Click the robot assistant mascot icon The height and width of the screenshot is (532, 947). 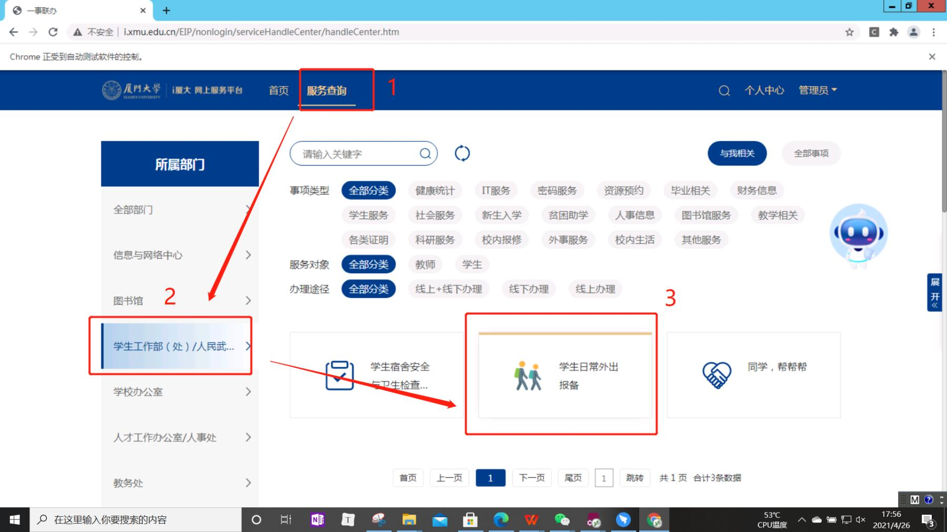[x=858, y=235]
